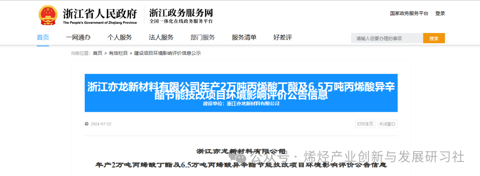
Task: Open the 好差评 tab
Action: coord(282,37)
